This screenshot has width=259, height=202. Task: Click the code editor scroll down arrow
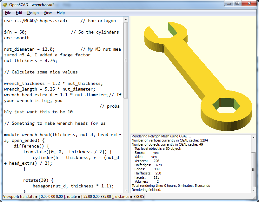click(x=126, y=190)
